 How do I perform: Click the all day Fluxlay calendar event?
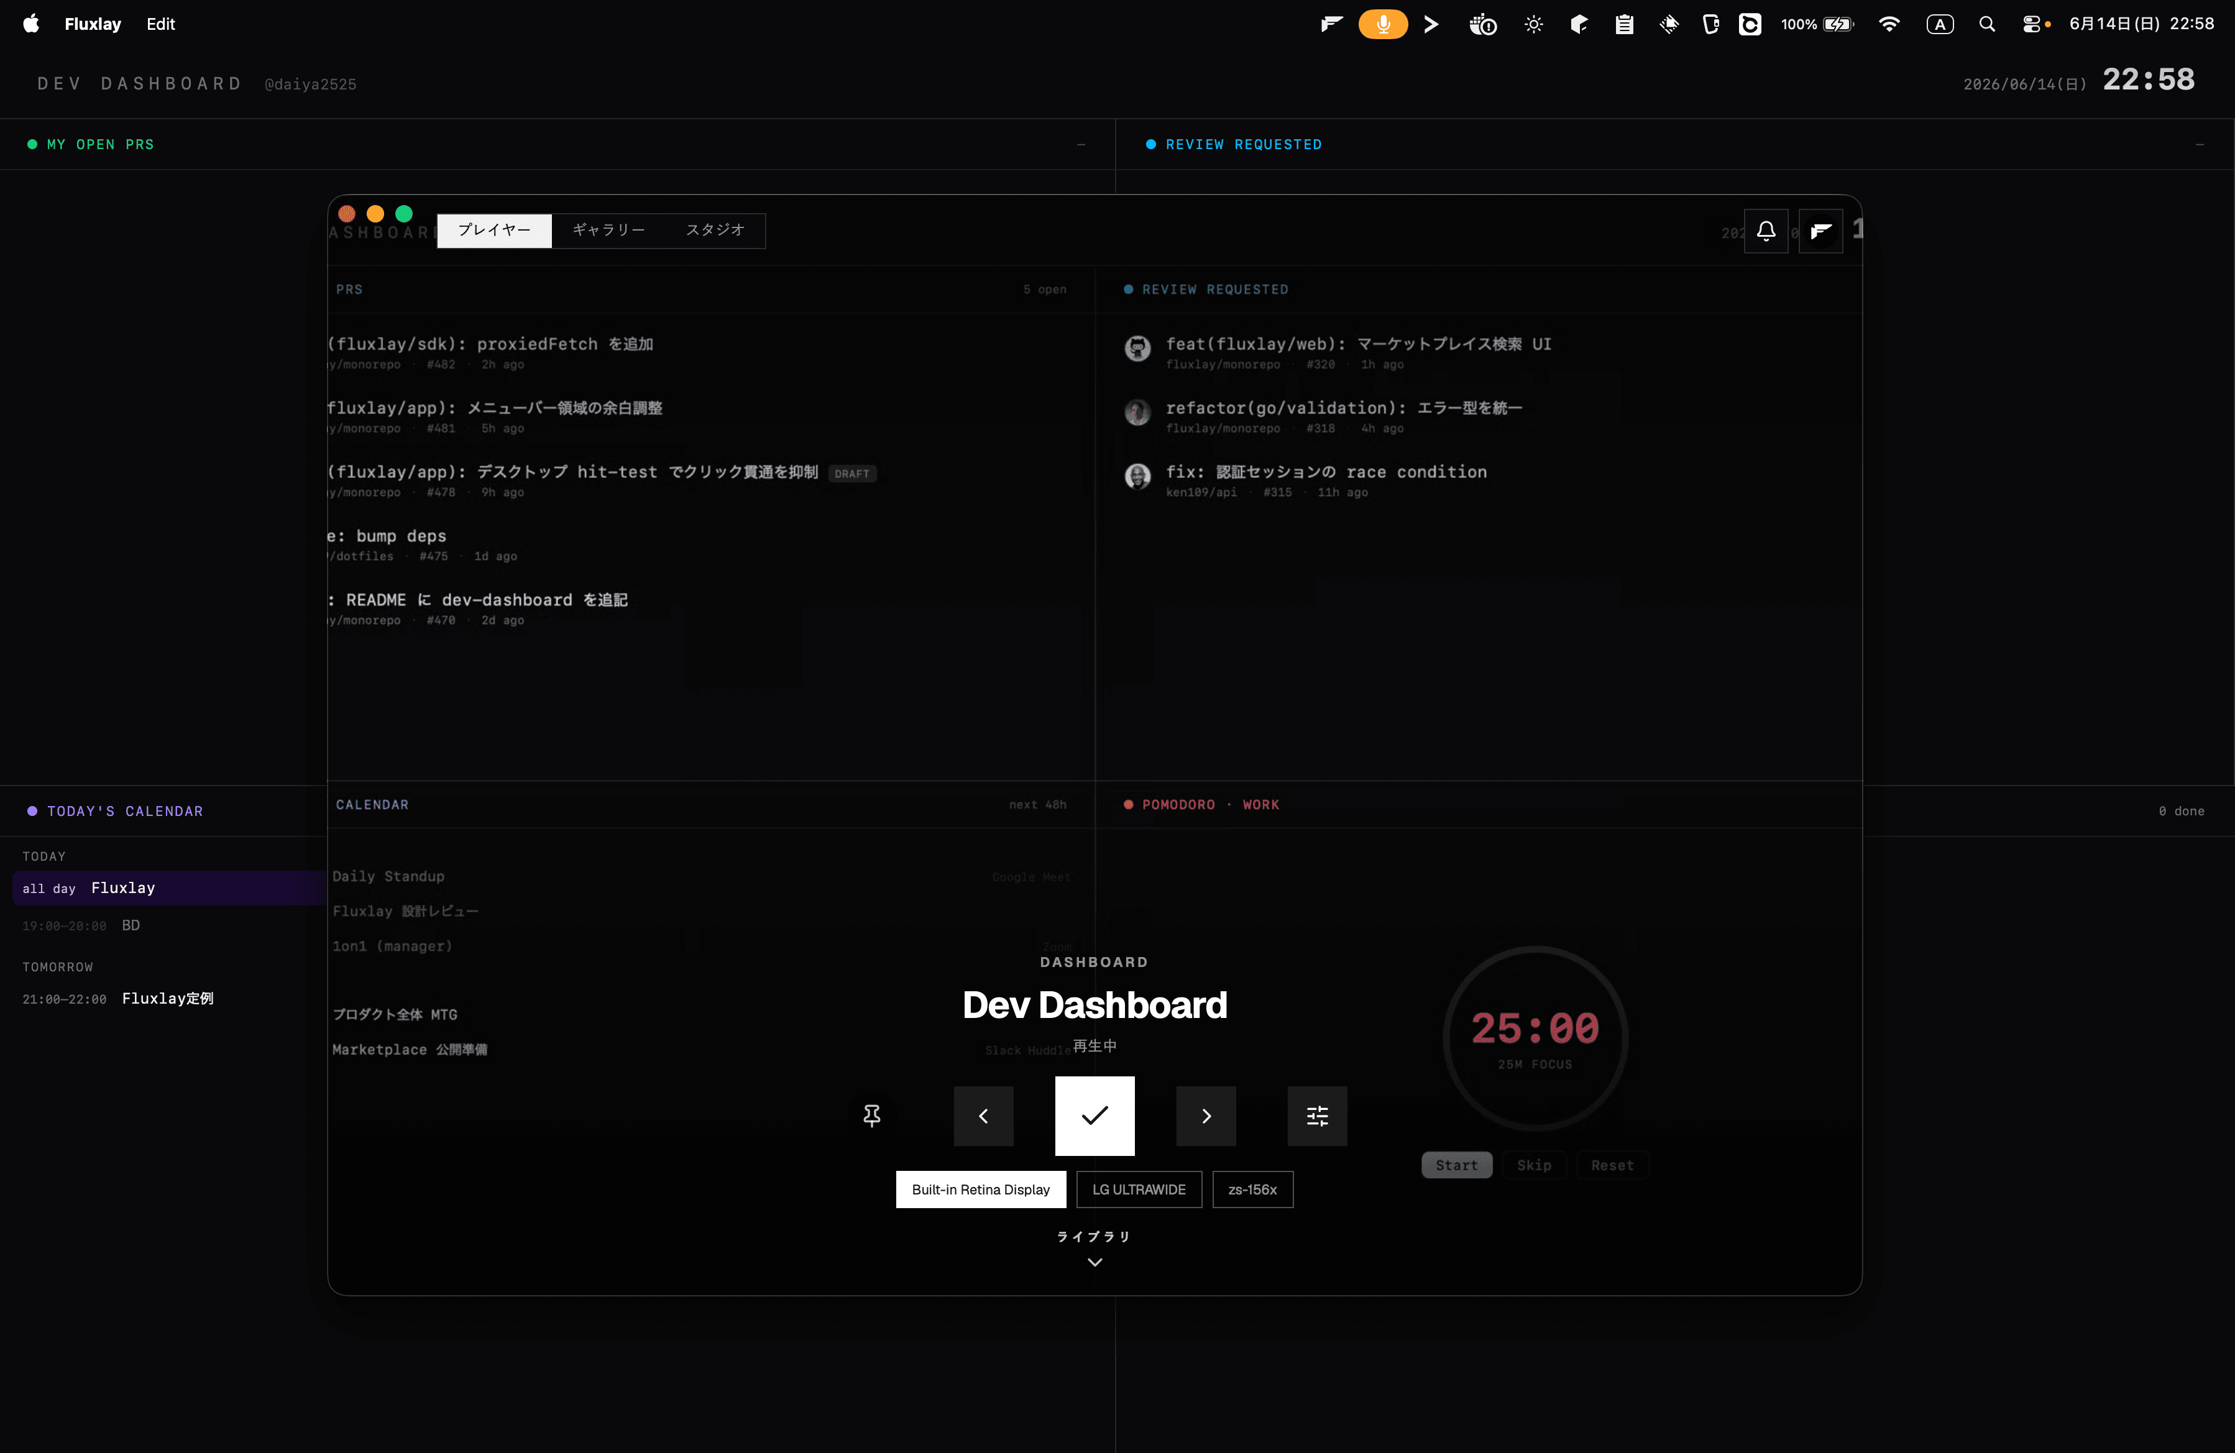point(169,889)
